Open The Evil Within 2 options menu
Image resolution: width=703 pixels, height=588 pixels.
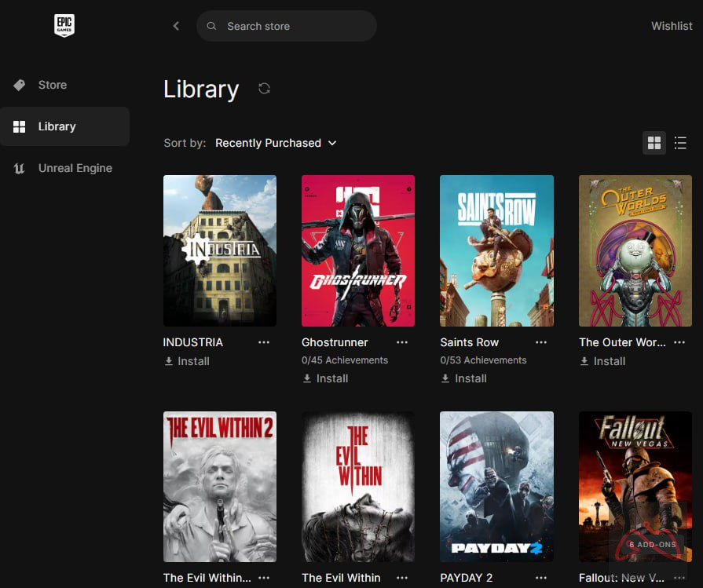click(264, 578)
